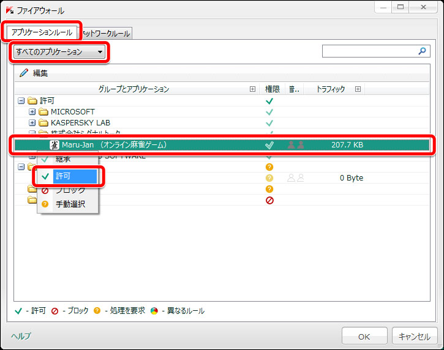Click the 207.7 KB traffic value
Screen dimensions: 444x350
click(347, 145)
